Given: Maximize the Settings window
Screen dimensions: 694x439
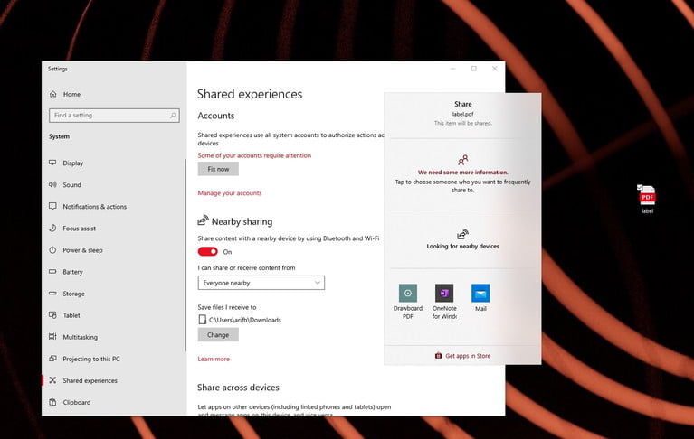Looking at the screenshot, I should [x=473, y=69].
